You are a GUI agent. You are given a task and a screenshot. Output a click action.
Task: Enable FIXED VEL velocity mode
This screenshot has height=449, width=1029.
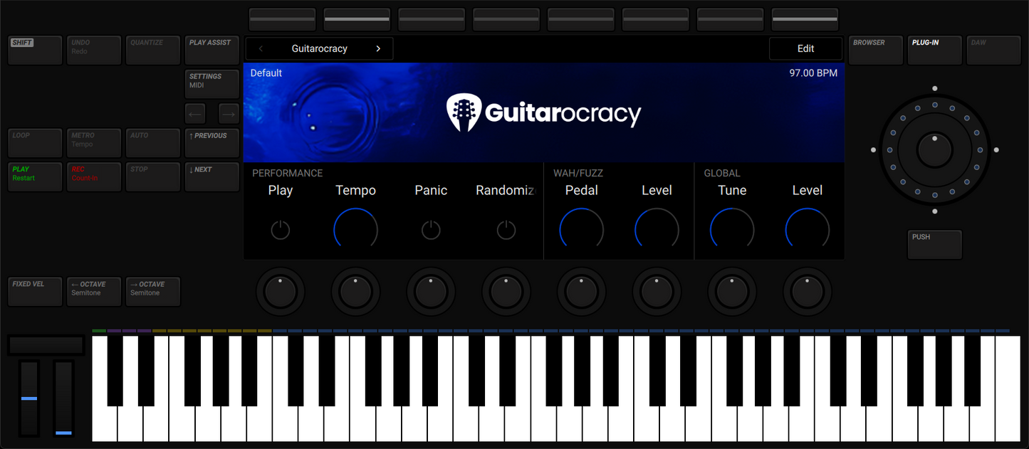click(34, 291)
